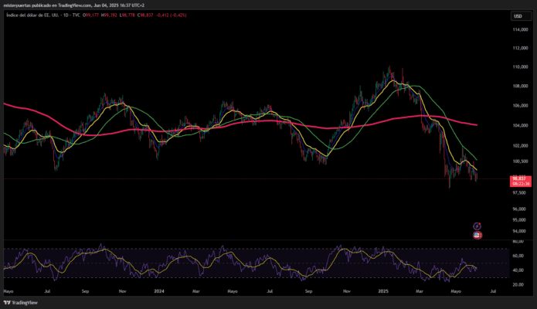
Task: Click the 110,000 level on price scale
Action: (x=518, y=67)
